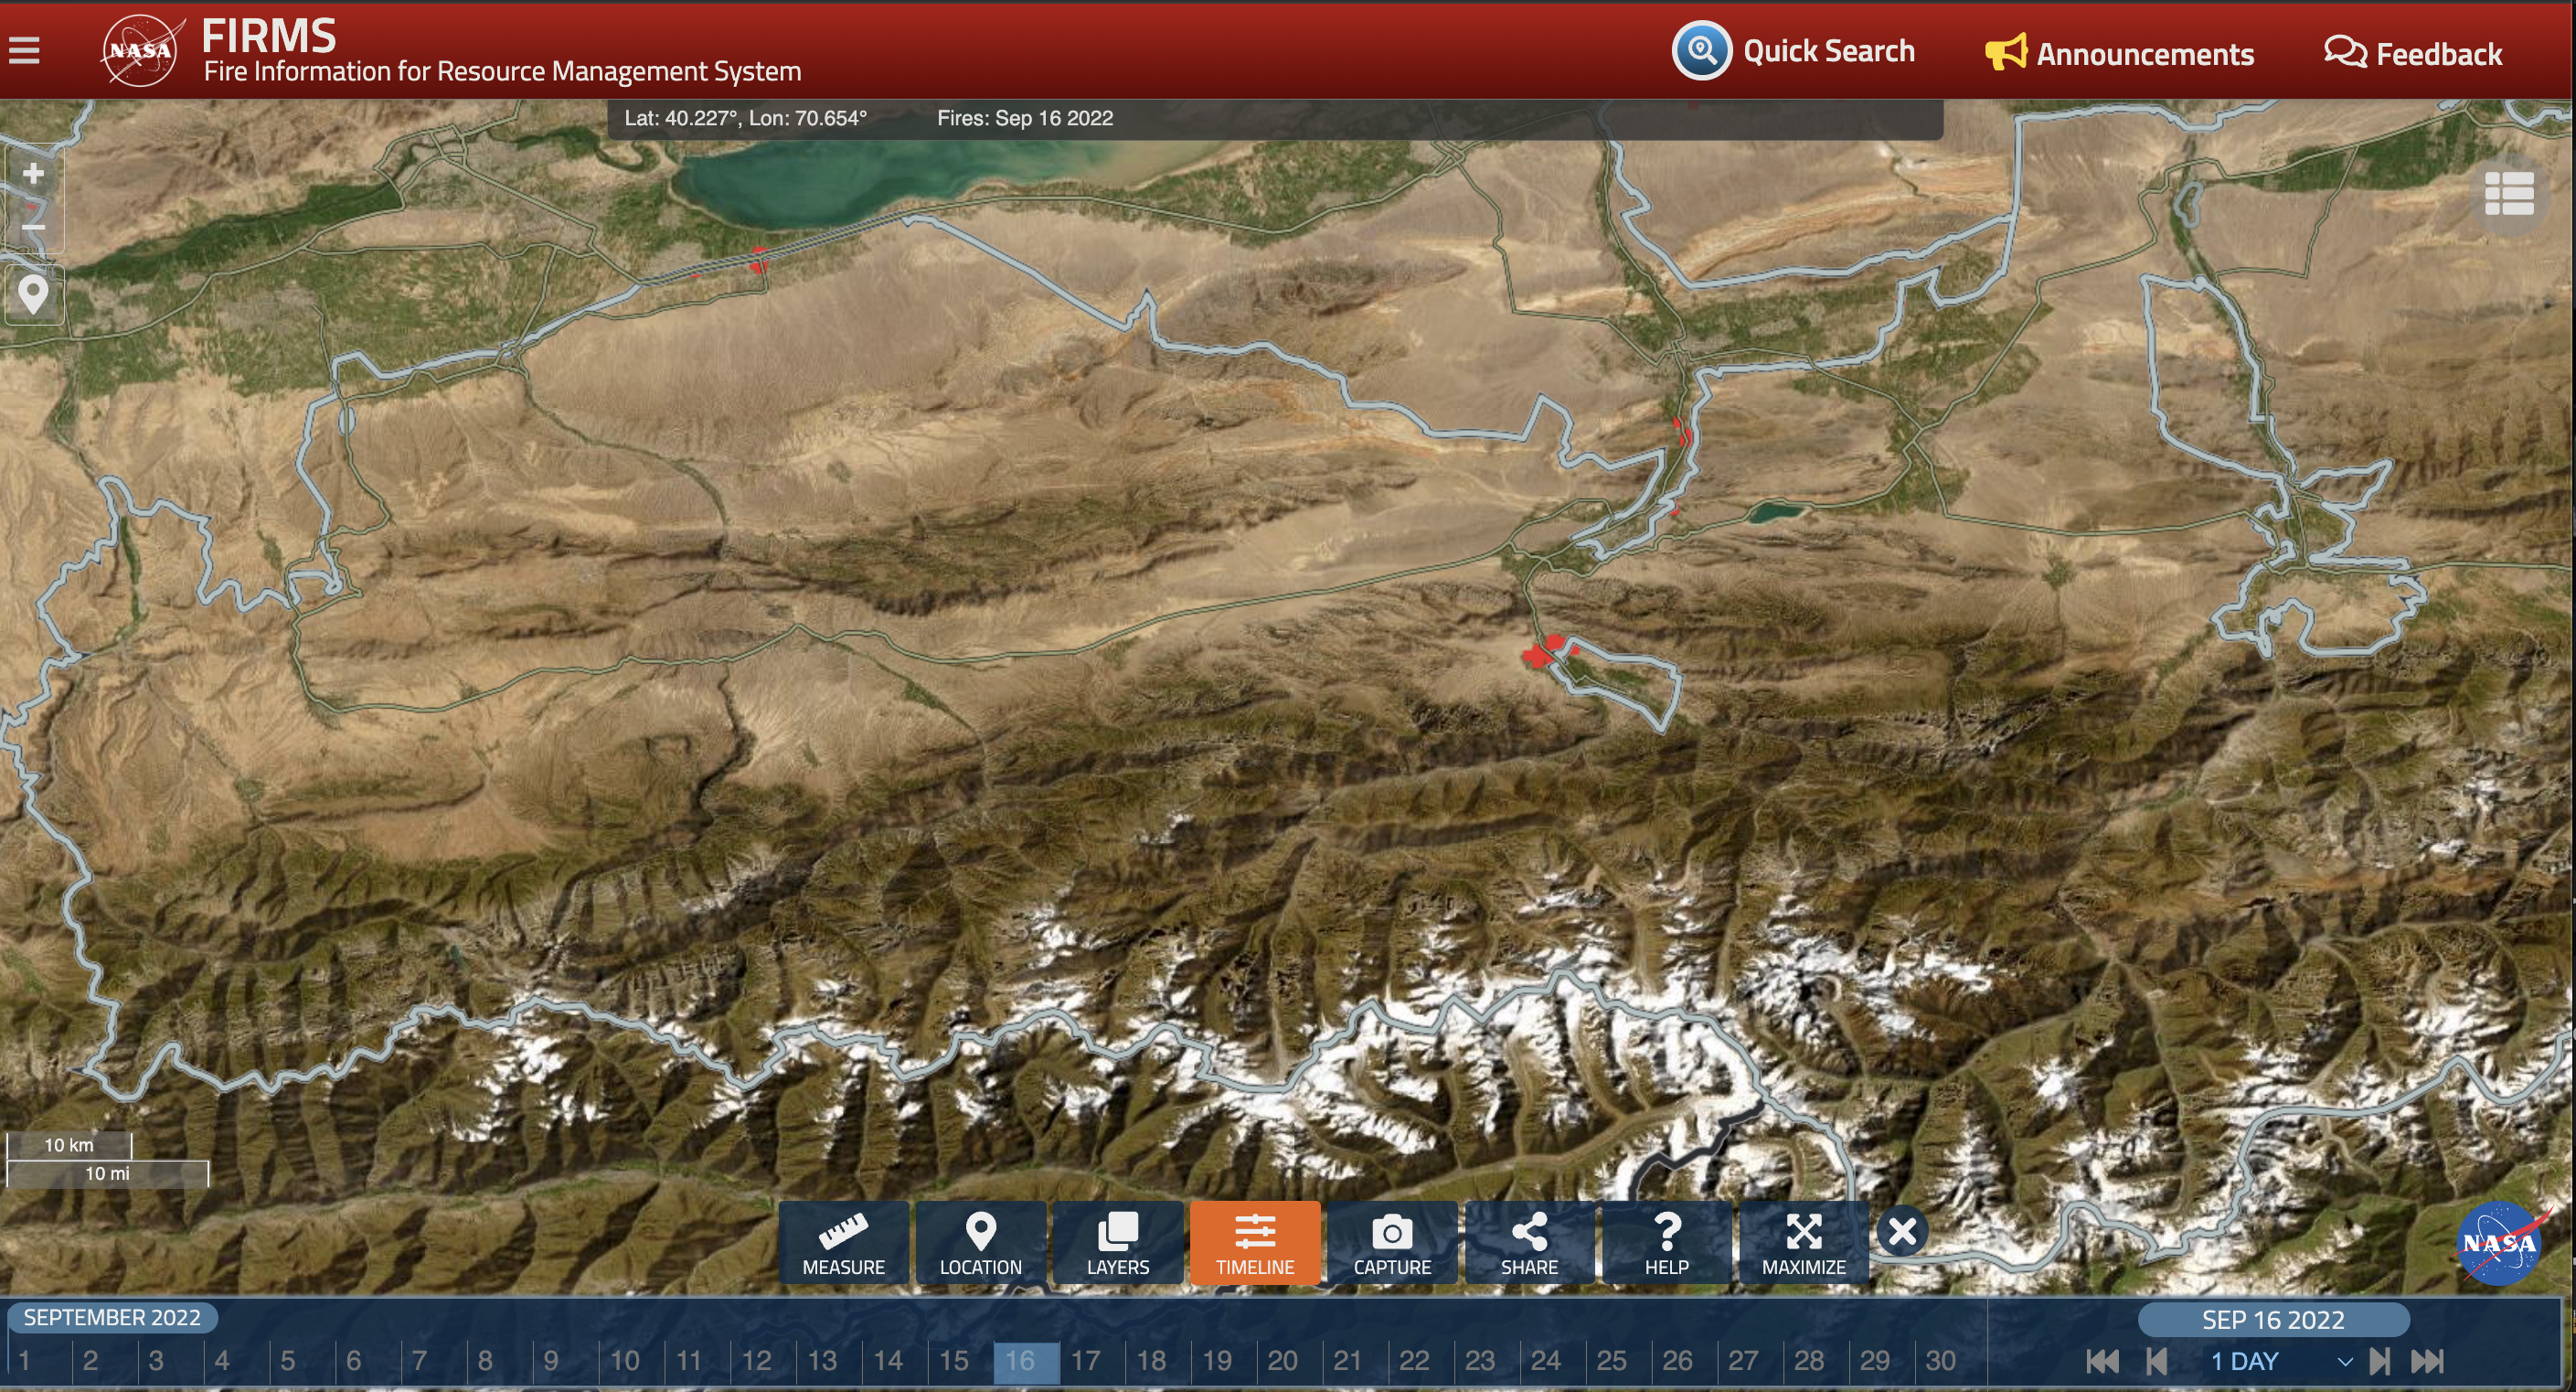This screenshot has height=1392, width=2576.
Task: Open the 1 DAY interval dropdown
Action: click(2280, 1361)
